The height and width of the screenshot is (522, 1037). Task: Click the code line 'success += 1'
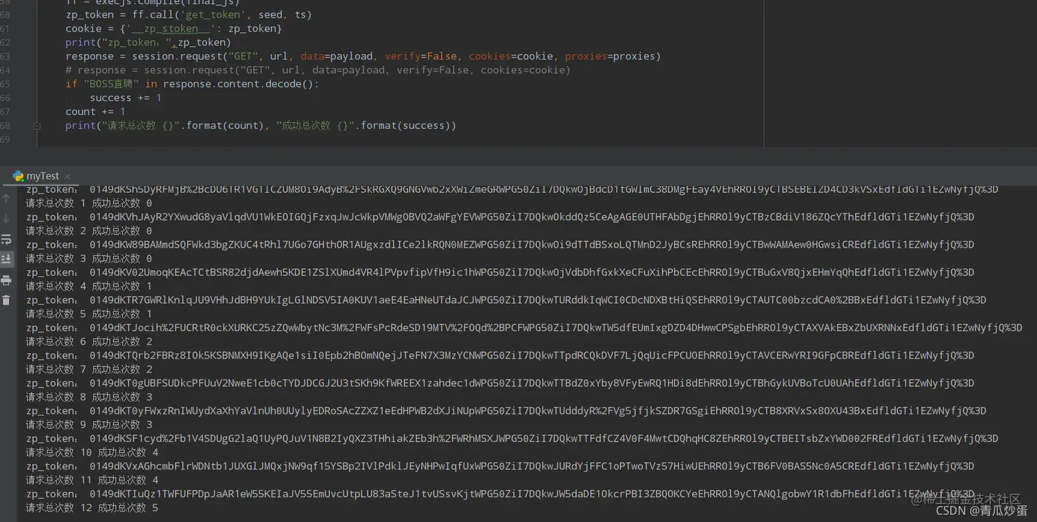(126, 97)
